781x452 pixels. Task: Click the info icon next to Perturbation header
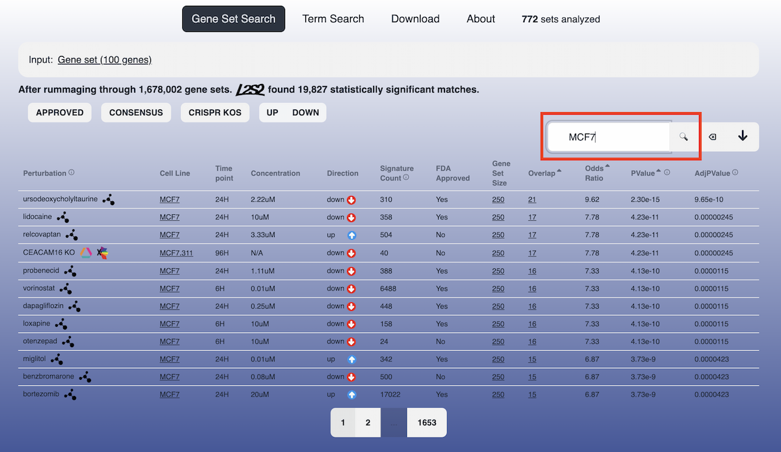tap(72, 173)
